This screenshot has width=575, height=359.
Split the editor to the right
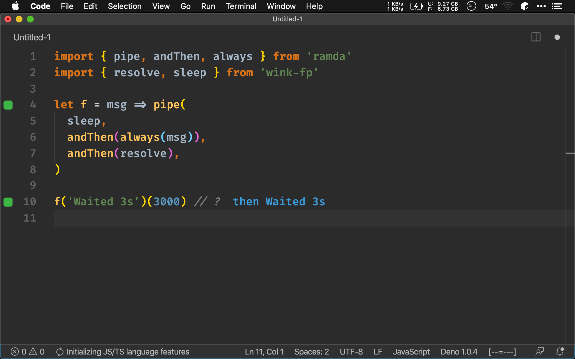tap(536, 37)
